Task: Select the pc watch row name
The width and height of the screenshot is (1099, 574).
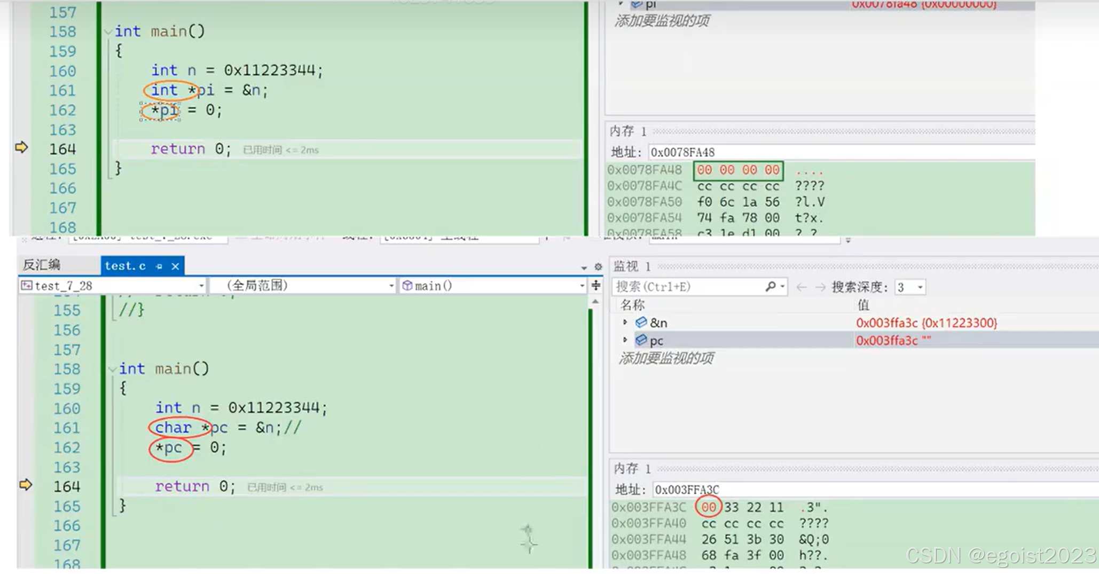Action: click(x=656, y=341)
